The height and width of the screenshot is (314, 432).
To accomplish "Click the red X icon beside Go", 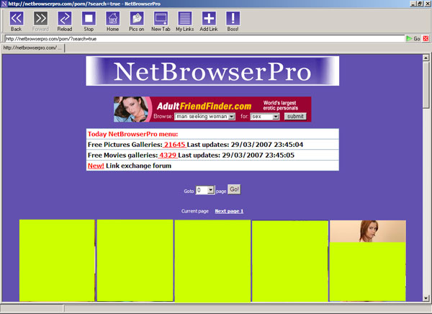I will pos(426,39).
